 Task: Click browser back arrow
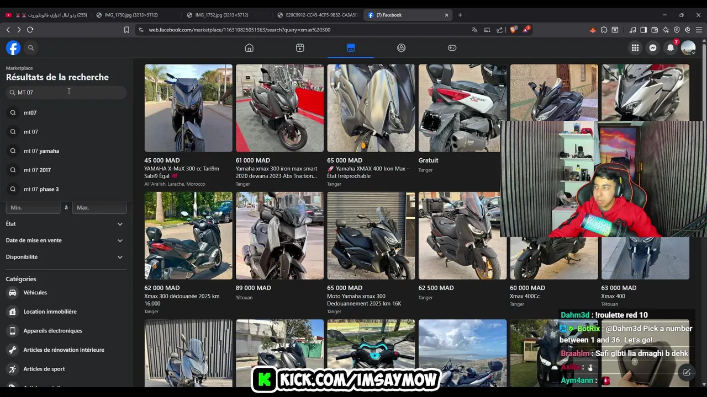tap(8, 30)
